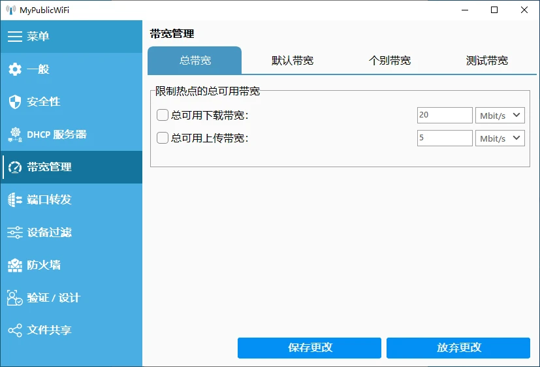Select the security shield icon
This screenshot has width=540, height=367.
pos(15,102)
